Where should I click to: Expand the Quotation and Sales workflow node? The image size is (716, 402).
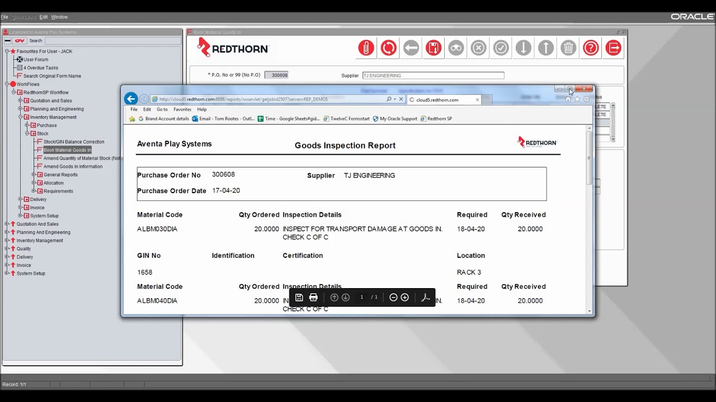(20, 100)
